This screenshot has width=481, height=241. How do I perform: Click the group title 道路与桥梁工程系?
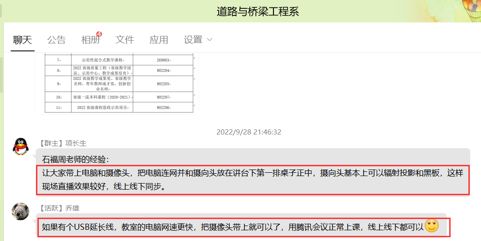258,12
